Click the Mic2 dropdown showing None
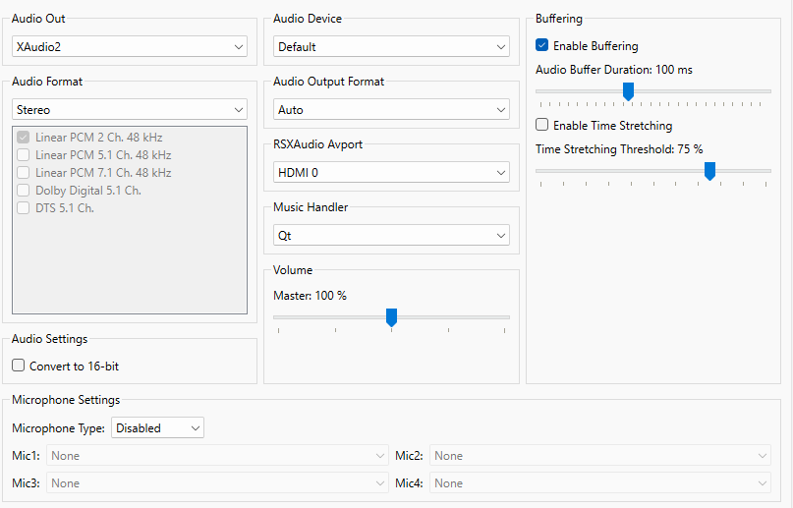793x508 pixels. coord(600,456)
